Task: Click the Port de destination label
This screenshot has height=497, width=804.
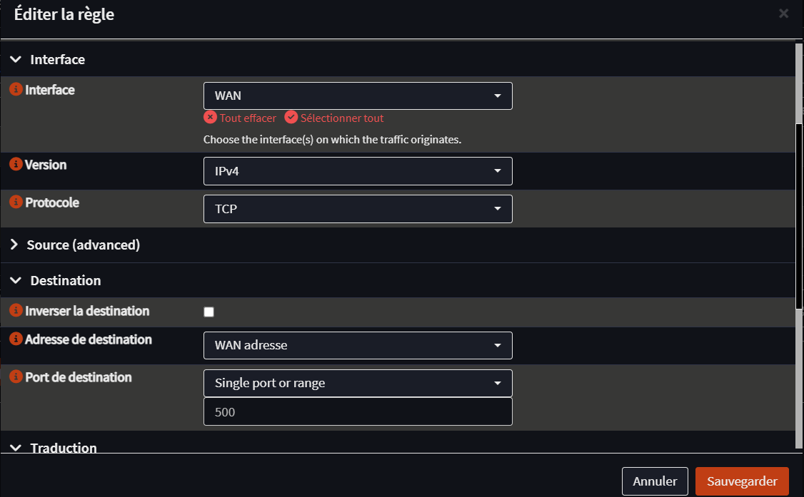Action: [79, 377]
